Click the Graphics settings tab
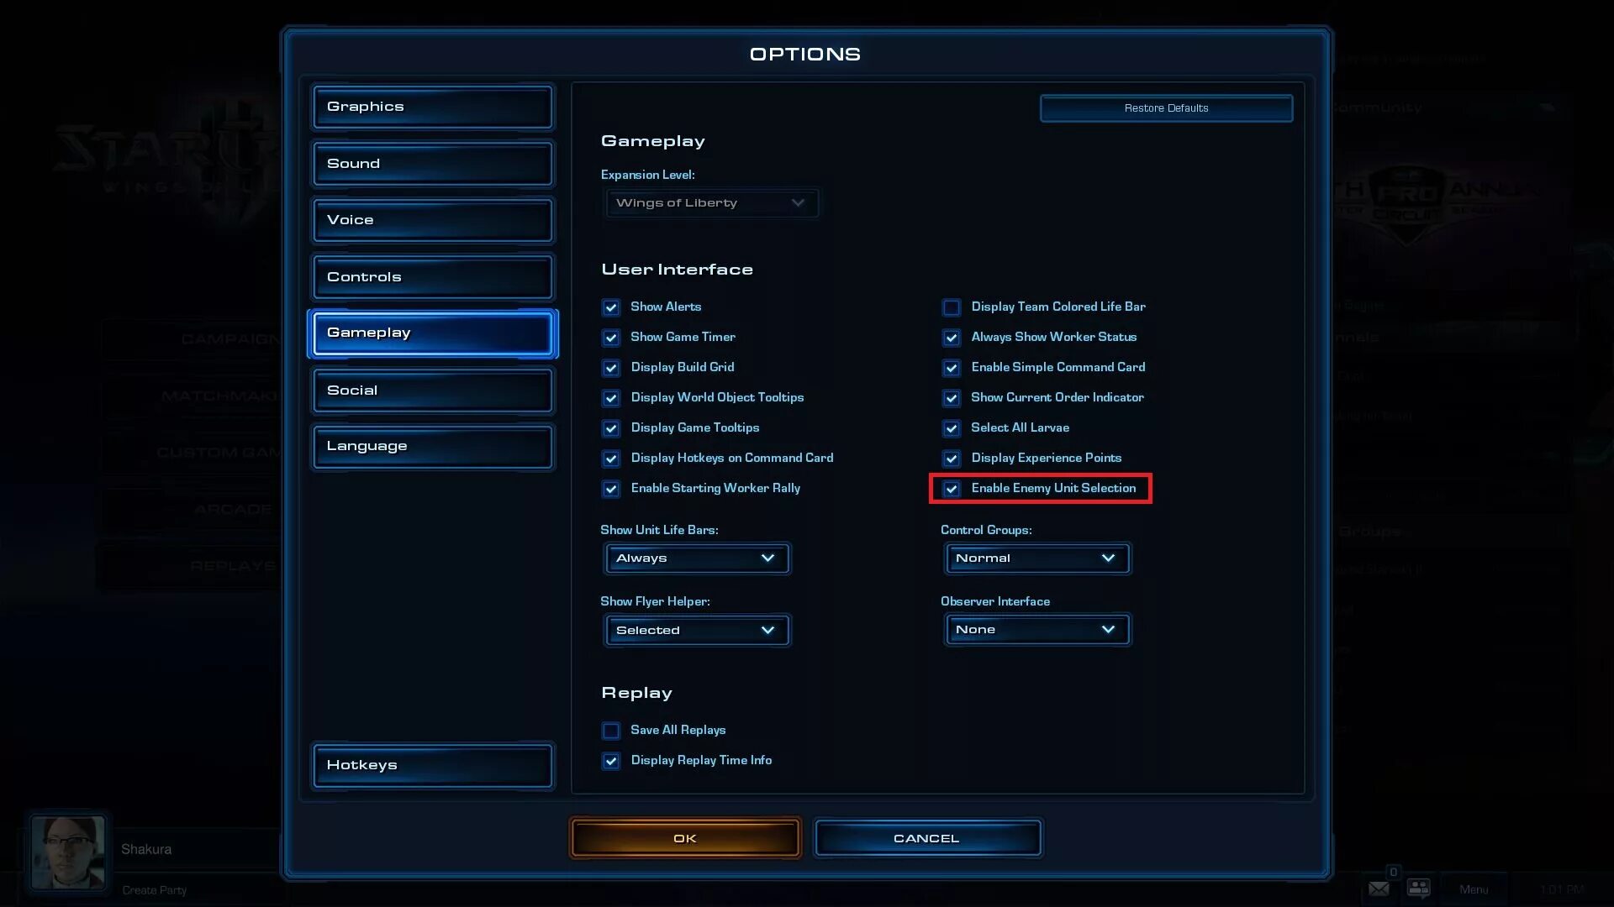The image size is (1614, 907). 431,105
